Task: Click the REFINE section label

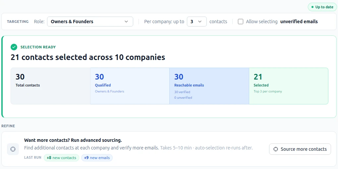Action: [x=8, y=126]
